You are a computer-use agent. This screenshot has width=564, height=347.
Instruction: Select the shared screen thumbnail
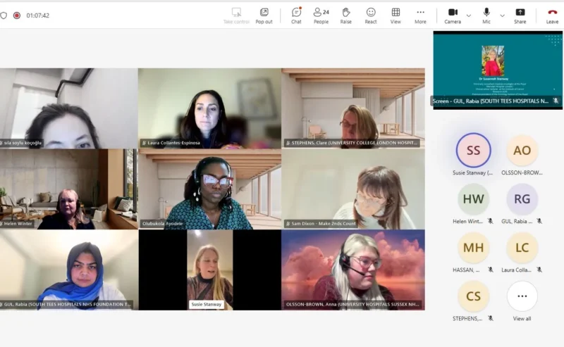pyautogui.click(x=497, y=69)
